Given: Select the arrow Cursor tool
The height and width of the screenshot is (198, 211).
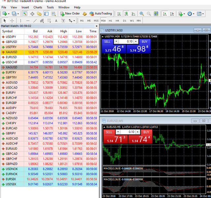Looking at the screenshot, I should click(5, 20).
